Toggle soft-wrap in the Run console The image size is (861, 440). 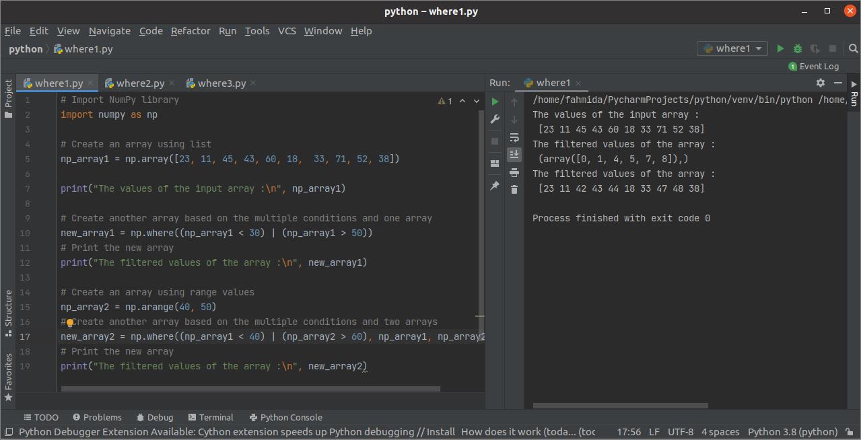coord(514,137)
